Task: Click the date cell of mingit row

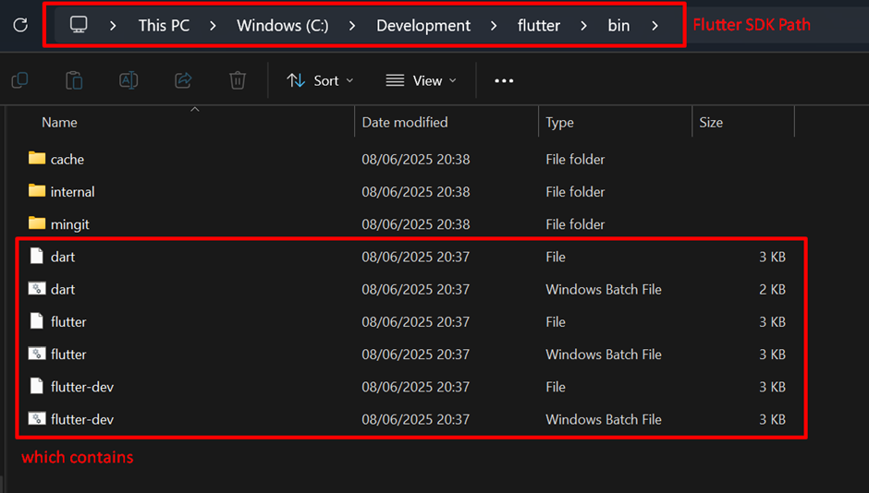Action: [416, 224]
